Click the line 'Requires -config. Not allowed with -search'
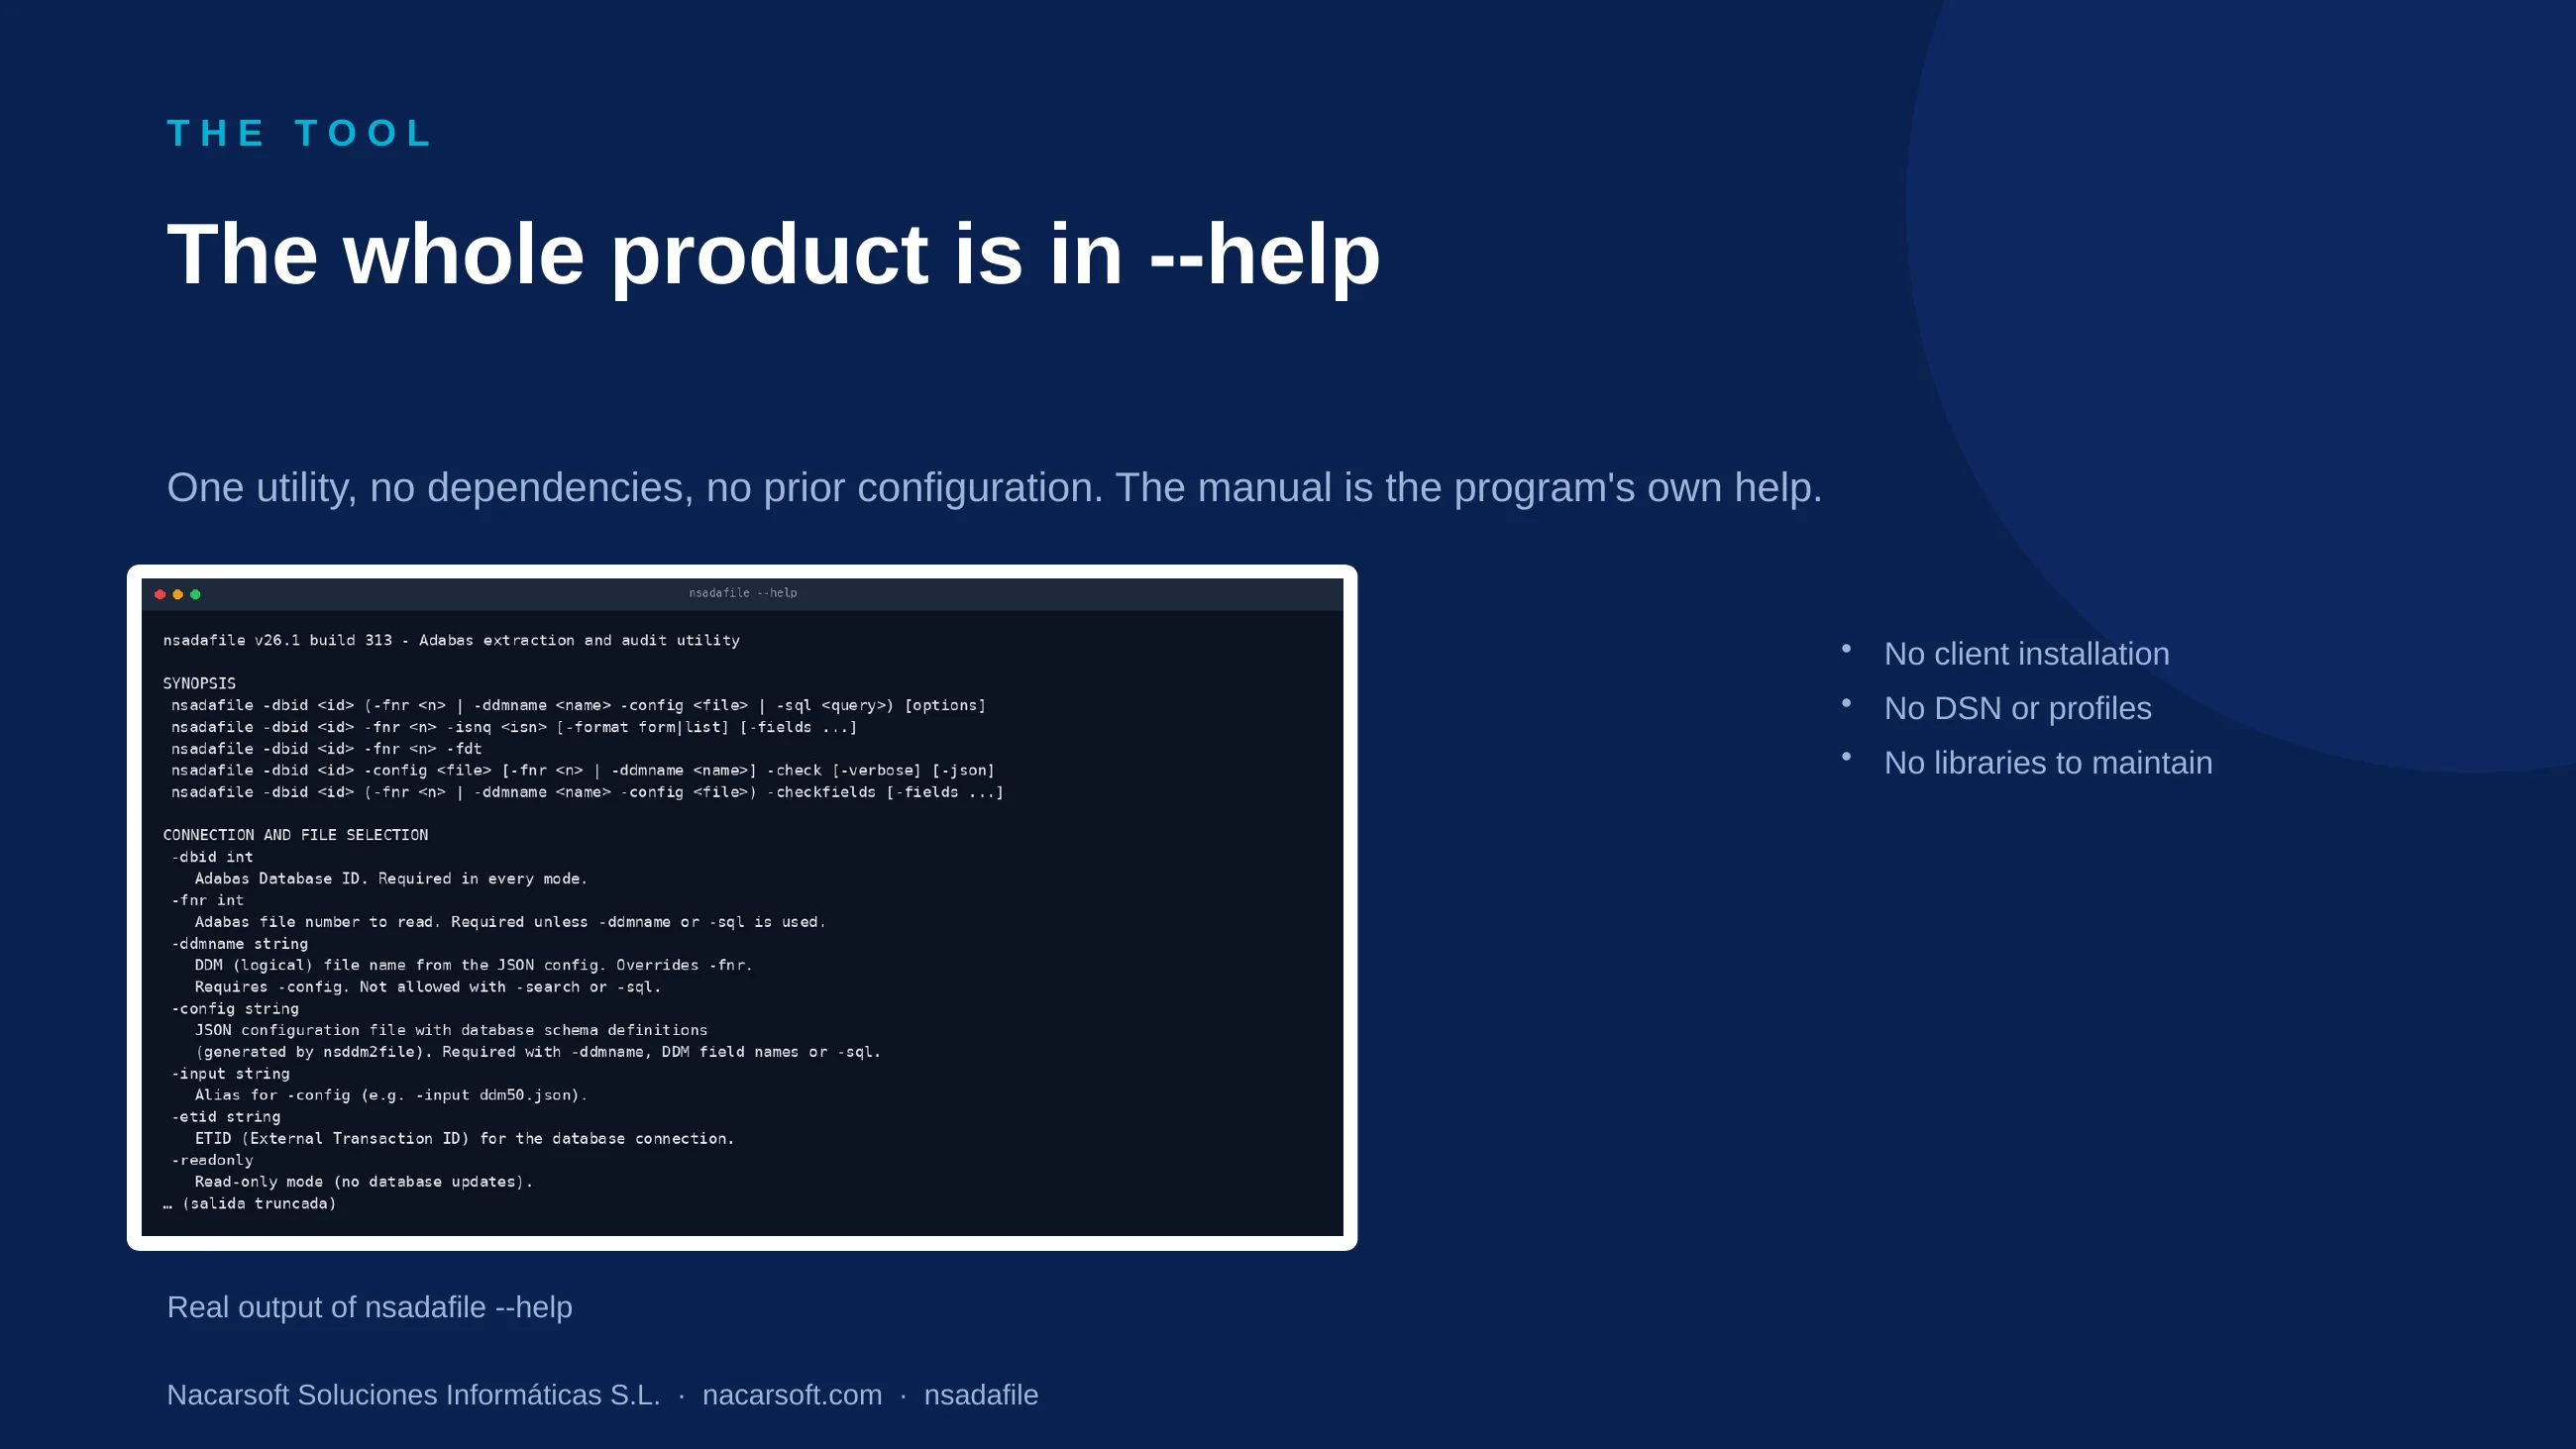 [427, 987]
